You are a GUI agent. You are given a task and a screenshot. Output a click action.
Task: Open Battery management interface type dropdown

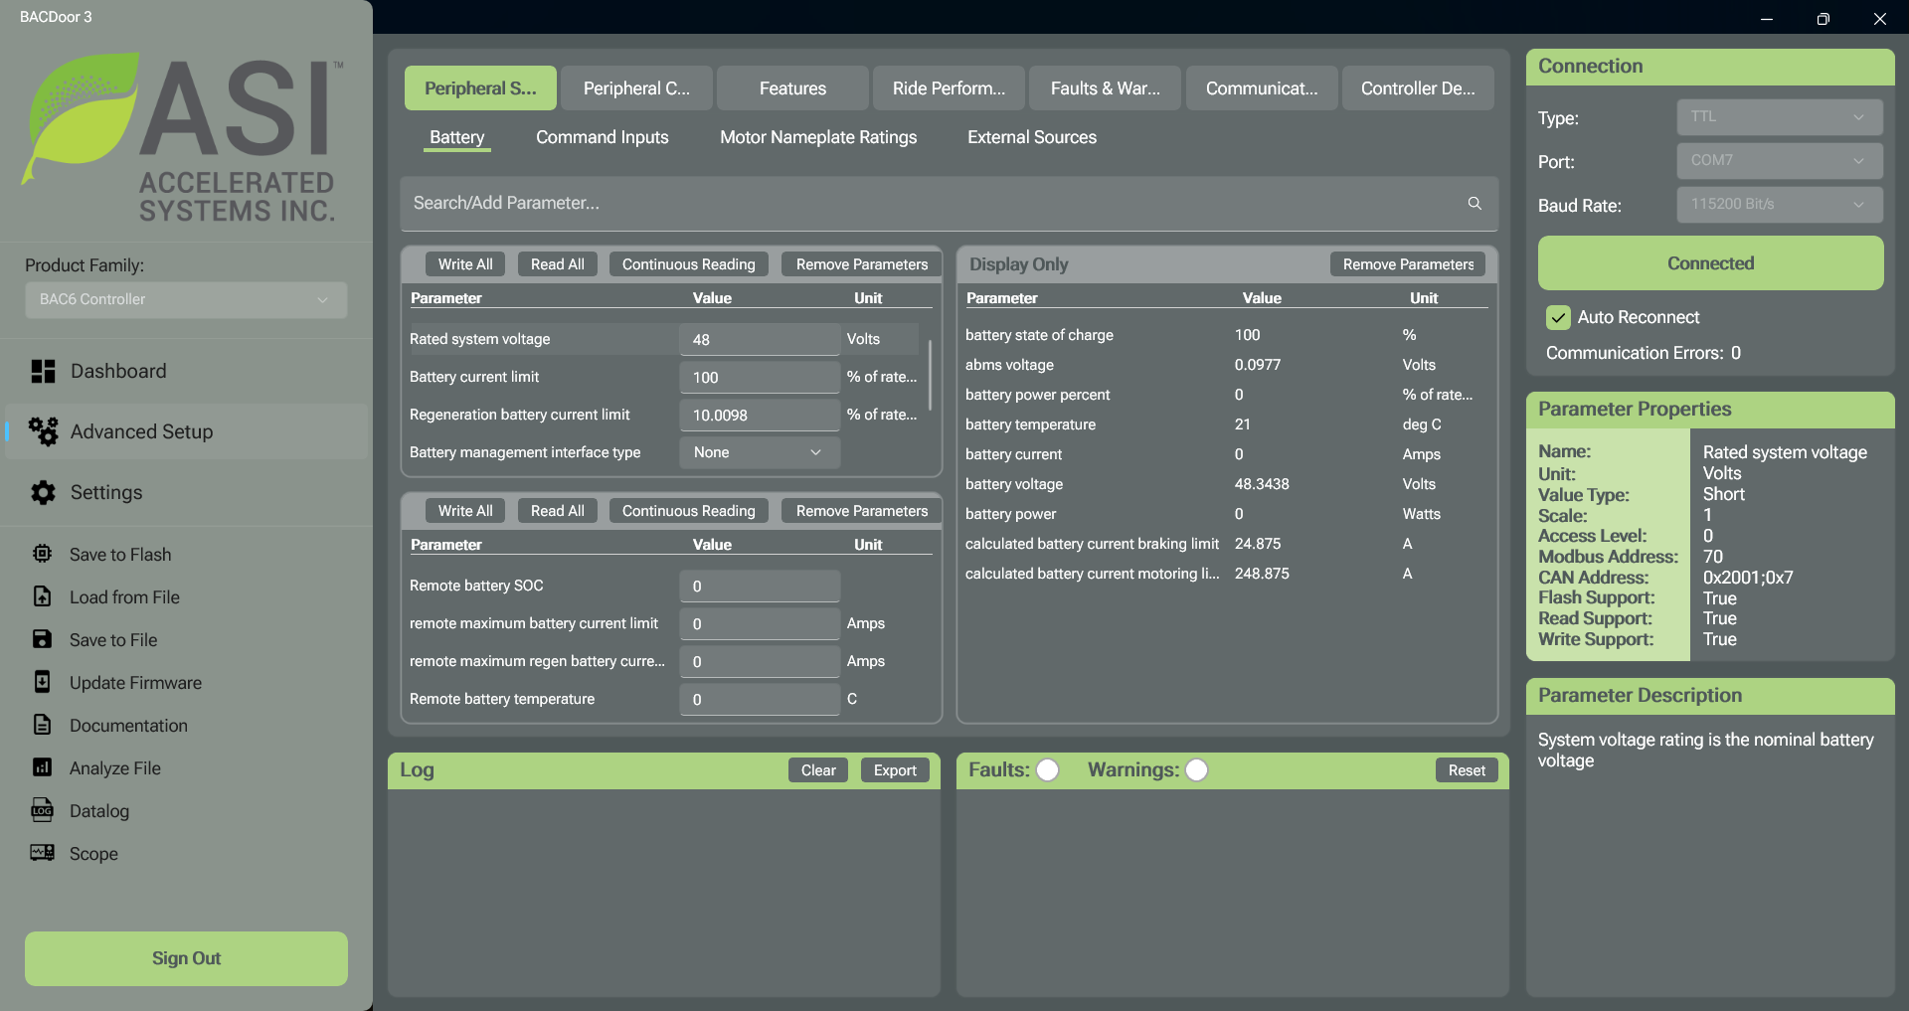tap(760, 452)
